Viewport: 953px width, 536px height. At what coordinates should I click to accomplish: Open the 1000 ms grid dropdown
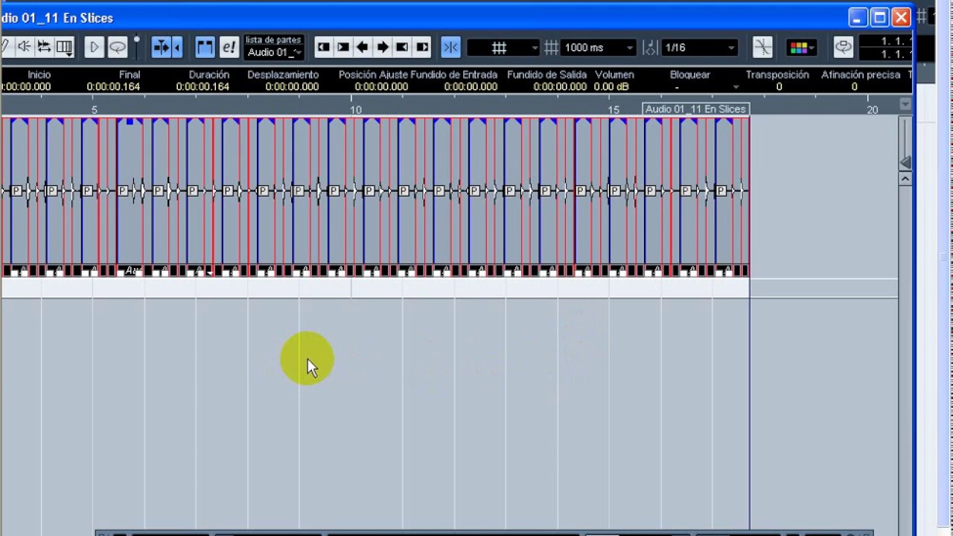pyautogui.click(x=599, y=48)
